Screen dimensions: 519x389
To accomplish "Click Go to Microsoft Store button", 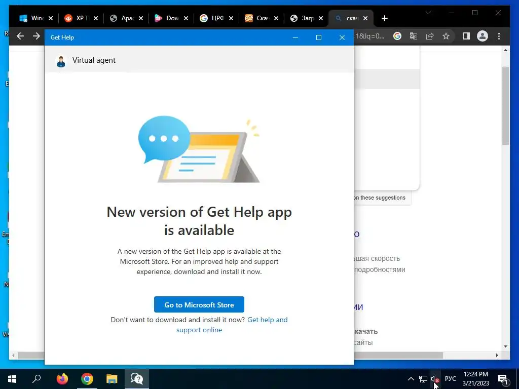I will tap(199, 304).
